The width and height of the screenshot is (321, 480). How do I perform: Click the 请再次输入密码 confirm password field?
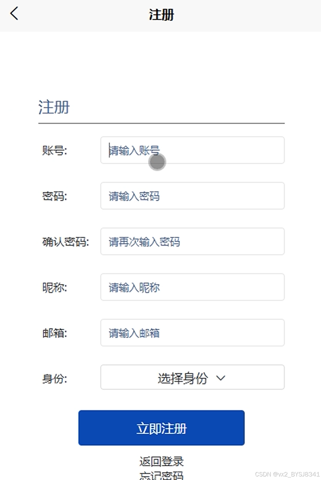click(x=192, y=241)
